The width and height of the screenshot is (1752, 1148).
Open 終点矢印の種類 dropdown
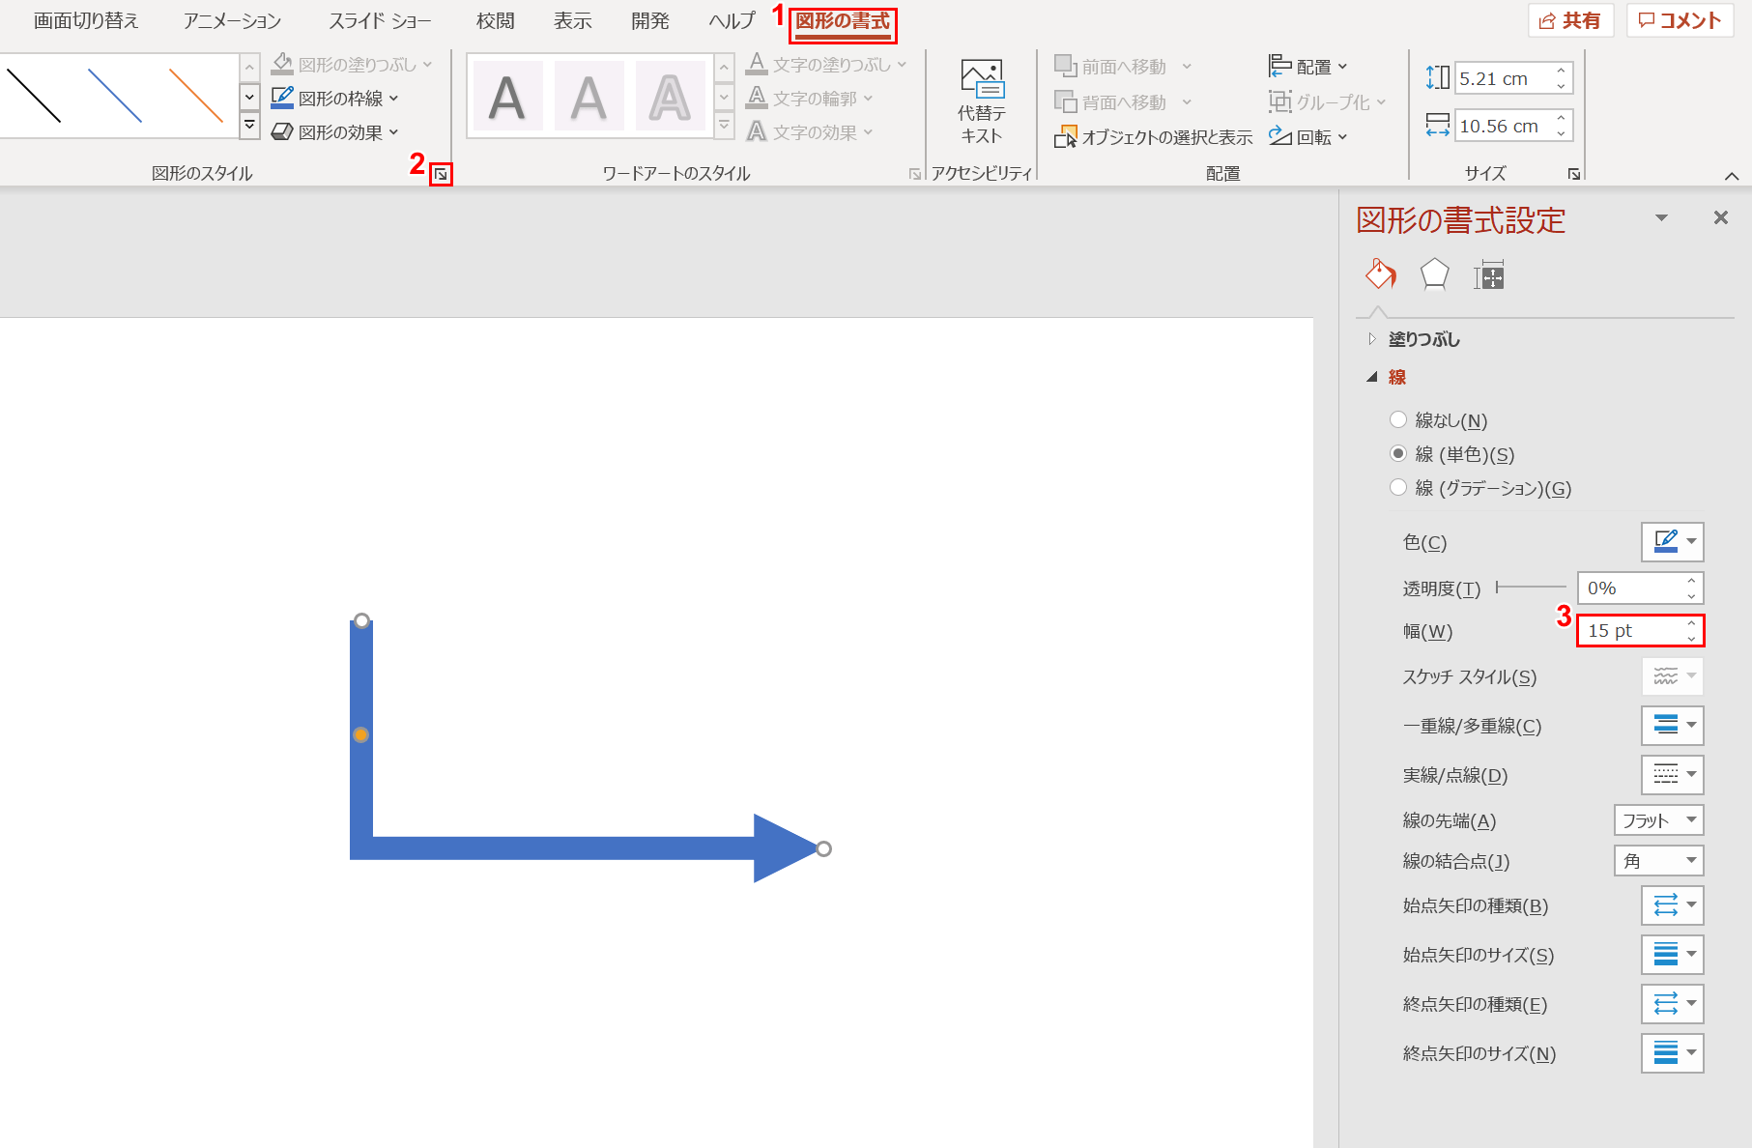point(1673,1004)
